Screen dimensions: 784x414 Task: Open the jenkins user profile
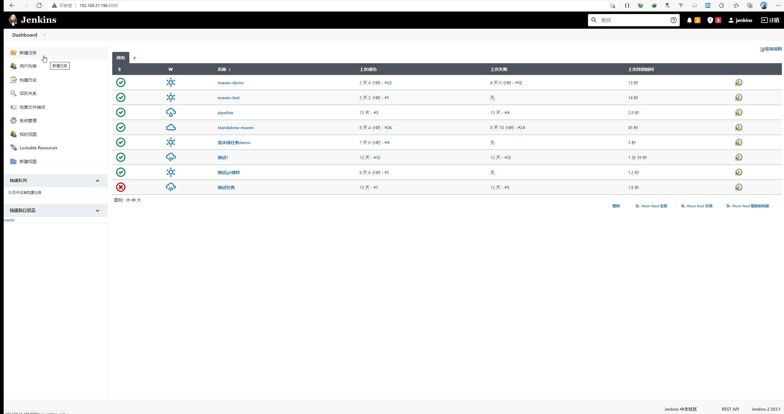tap(740, 20)
